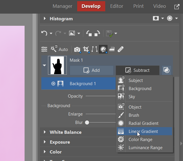
Task: Click the camera profile icon
Action: pyautogui.click(x=77, y=50)
